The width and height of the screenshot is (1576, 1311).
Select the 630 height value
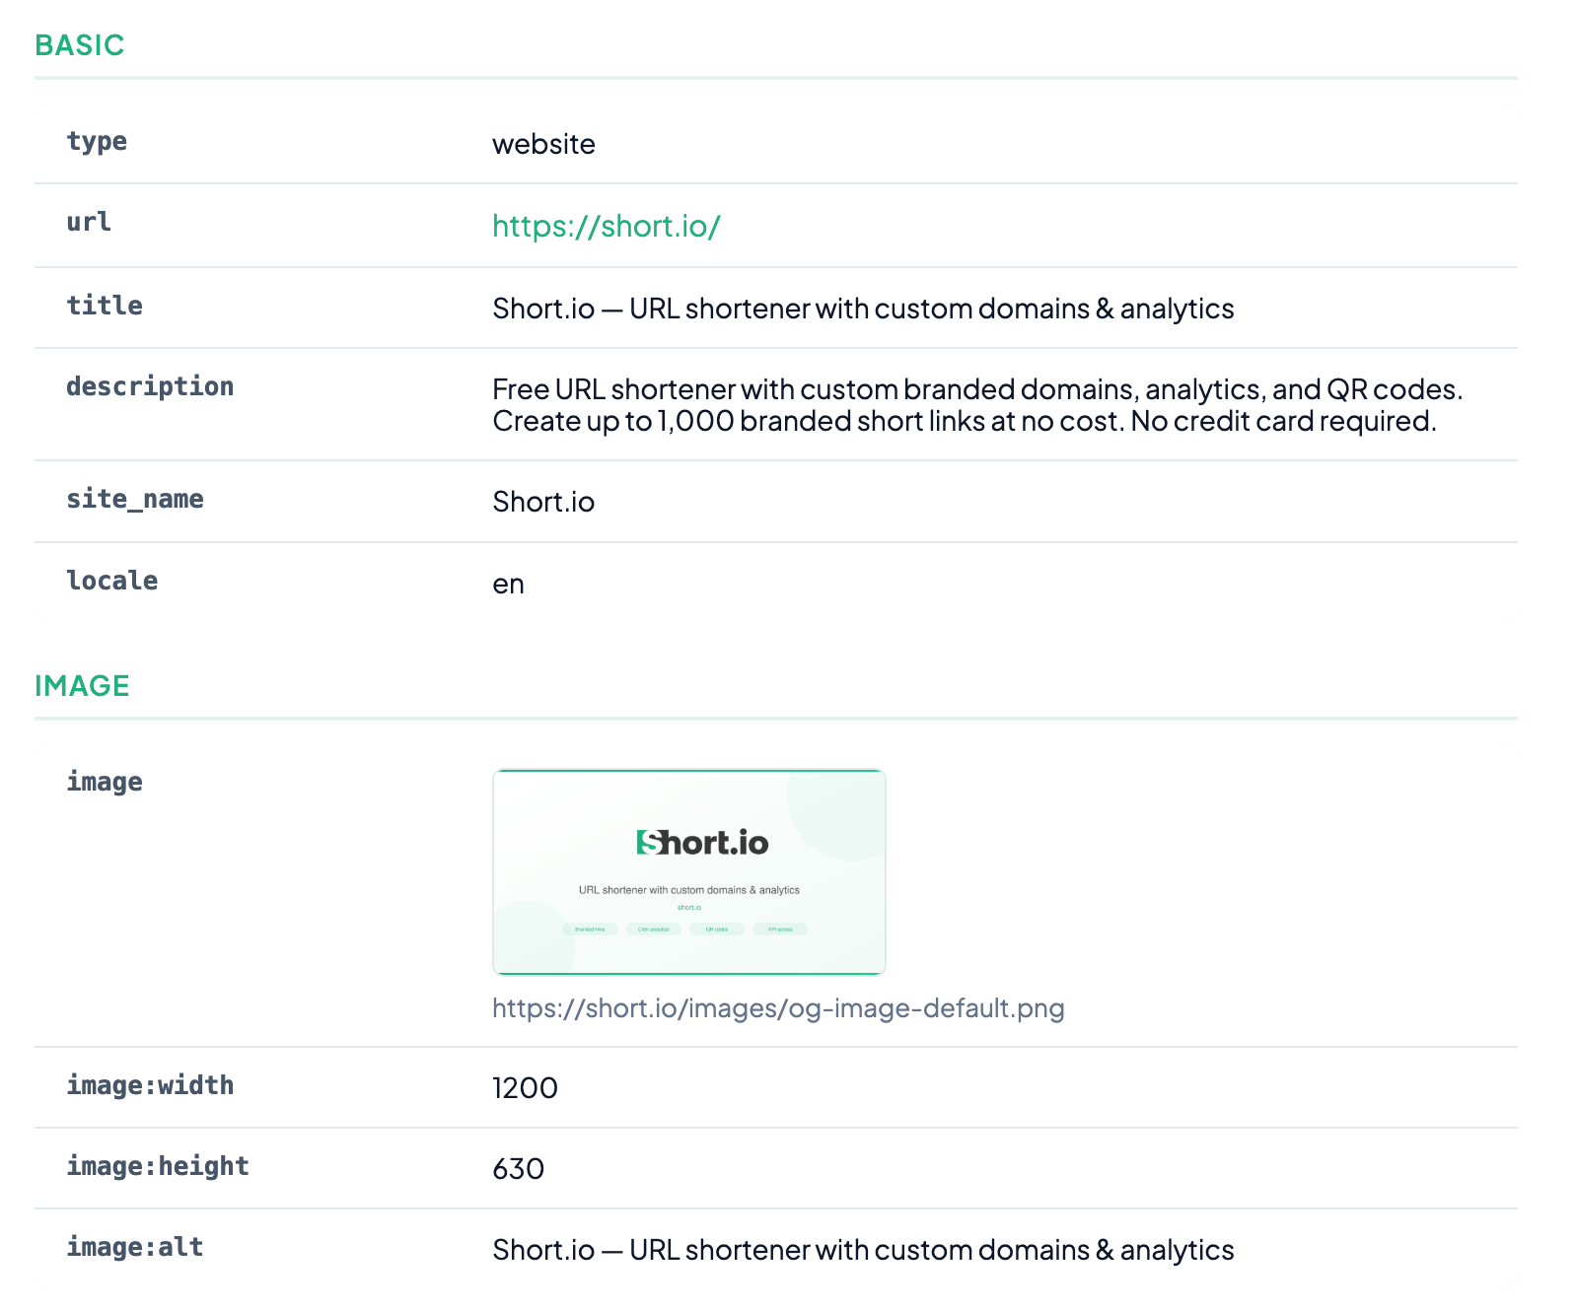pyautogui.click(x=518, y=1169)
